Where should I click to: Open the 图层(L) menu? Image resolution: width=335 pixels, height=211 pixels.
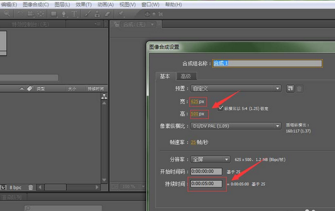pos(62,4)
